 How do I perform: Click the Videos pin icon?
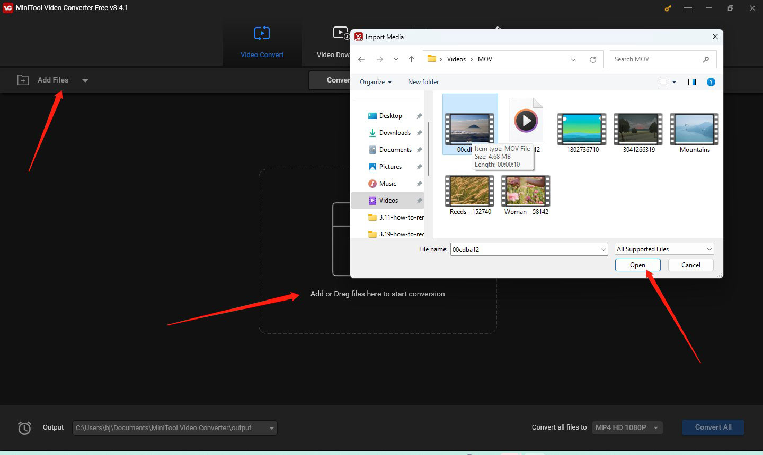coord(419,201)
